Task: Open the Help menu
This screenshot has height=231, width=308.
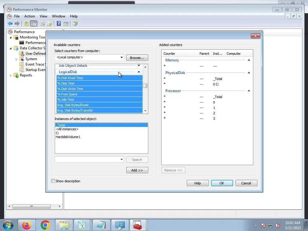Action: pyautogui.click(x=74, y=16)
